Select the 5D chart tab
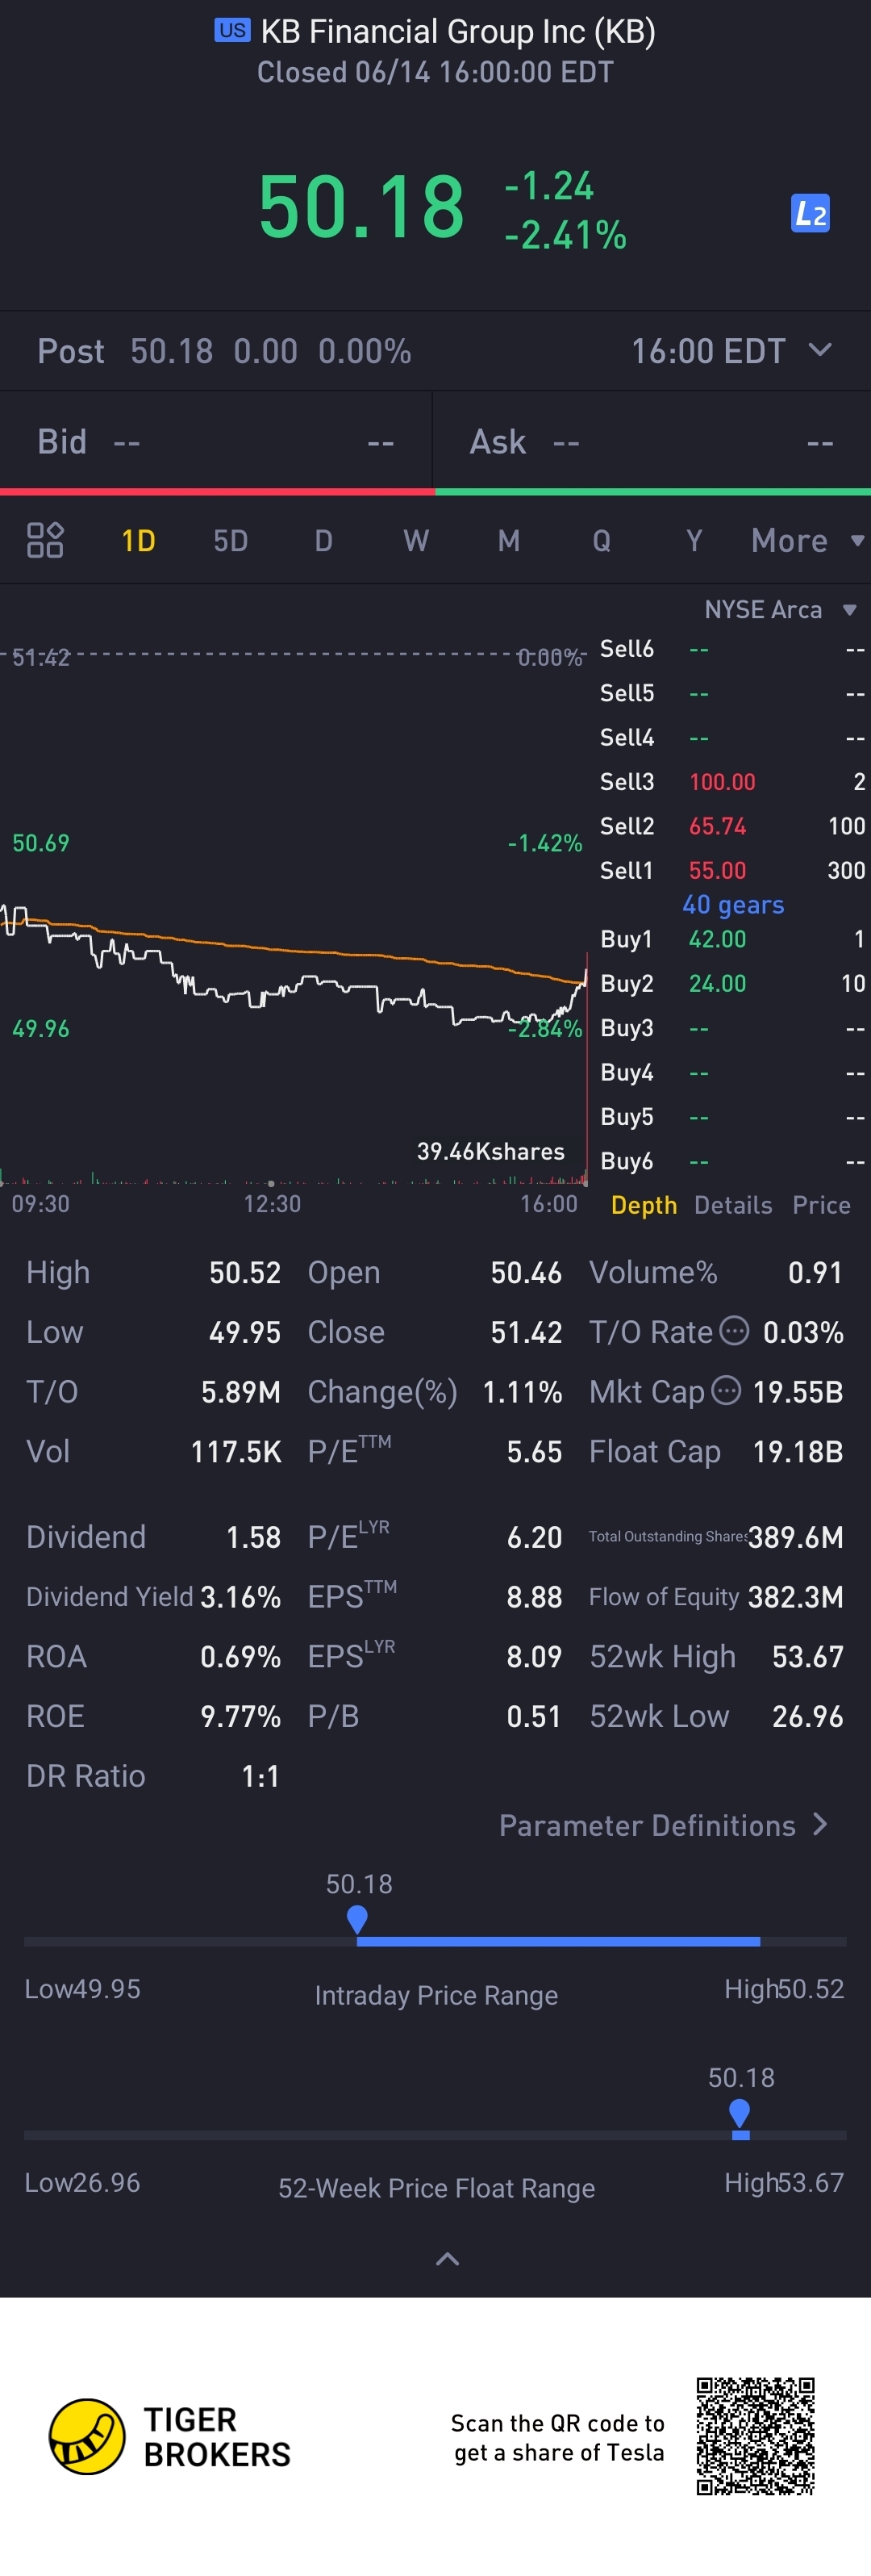Screen dimensions: 871x2576 click(x=231, y=541)
